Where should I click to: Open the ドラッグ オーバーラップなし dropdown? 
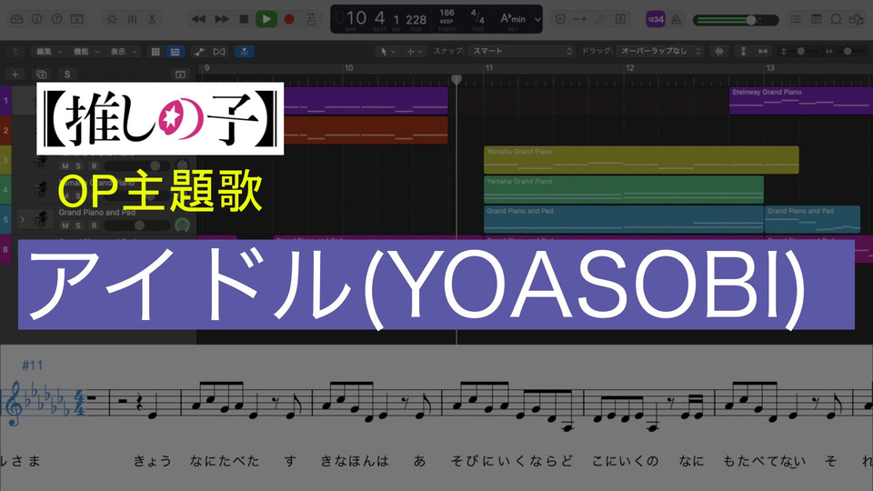(660, 51)
